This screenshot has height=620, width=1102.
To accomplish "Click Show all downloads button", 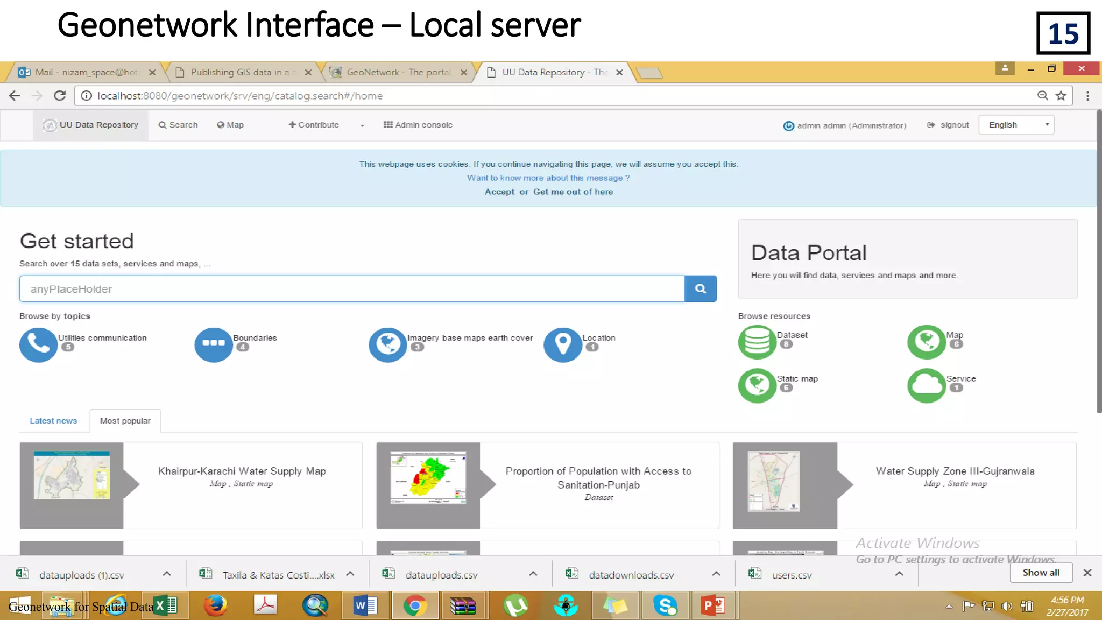I will [1041, 573].
